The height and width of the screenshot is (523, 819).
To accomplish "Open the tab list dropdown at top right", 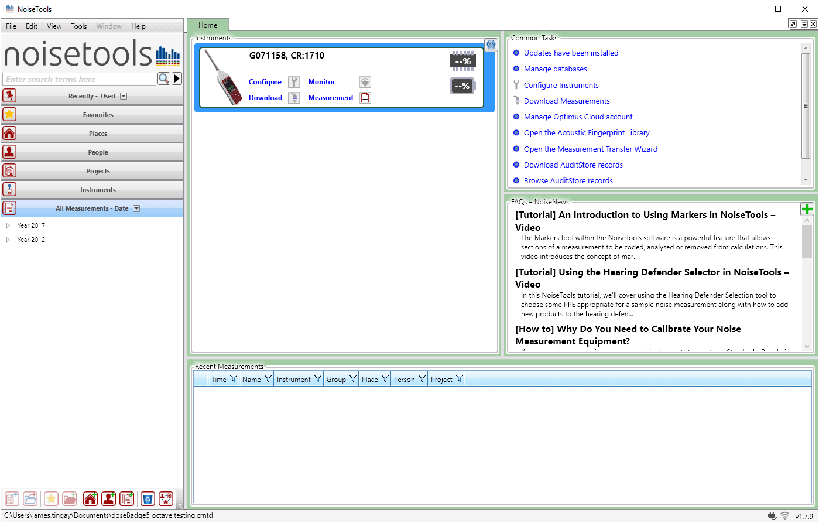I will (804, 24).
